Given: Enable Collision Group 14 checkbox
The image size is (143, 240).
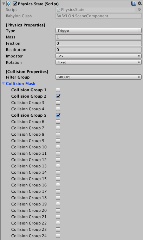Looking at the screenshot, I should coord(58,172).
